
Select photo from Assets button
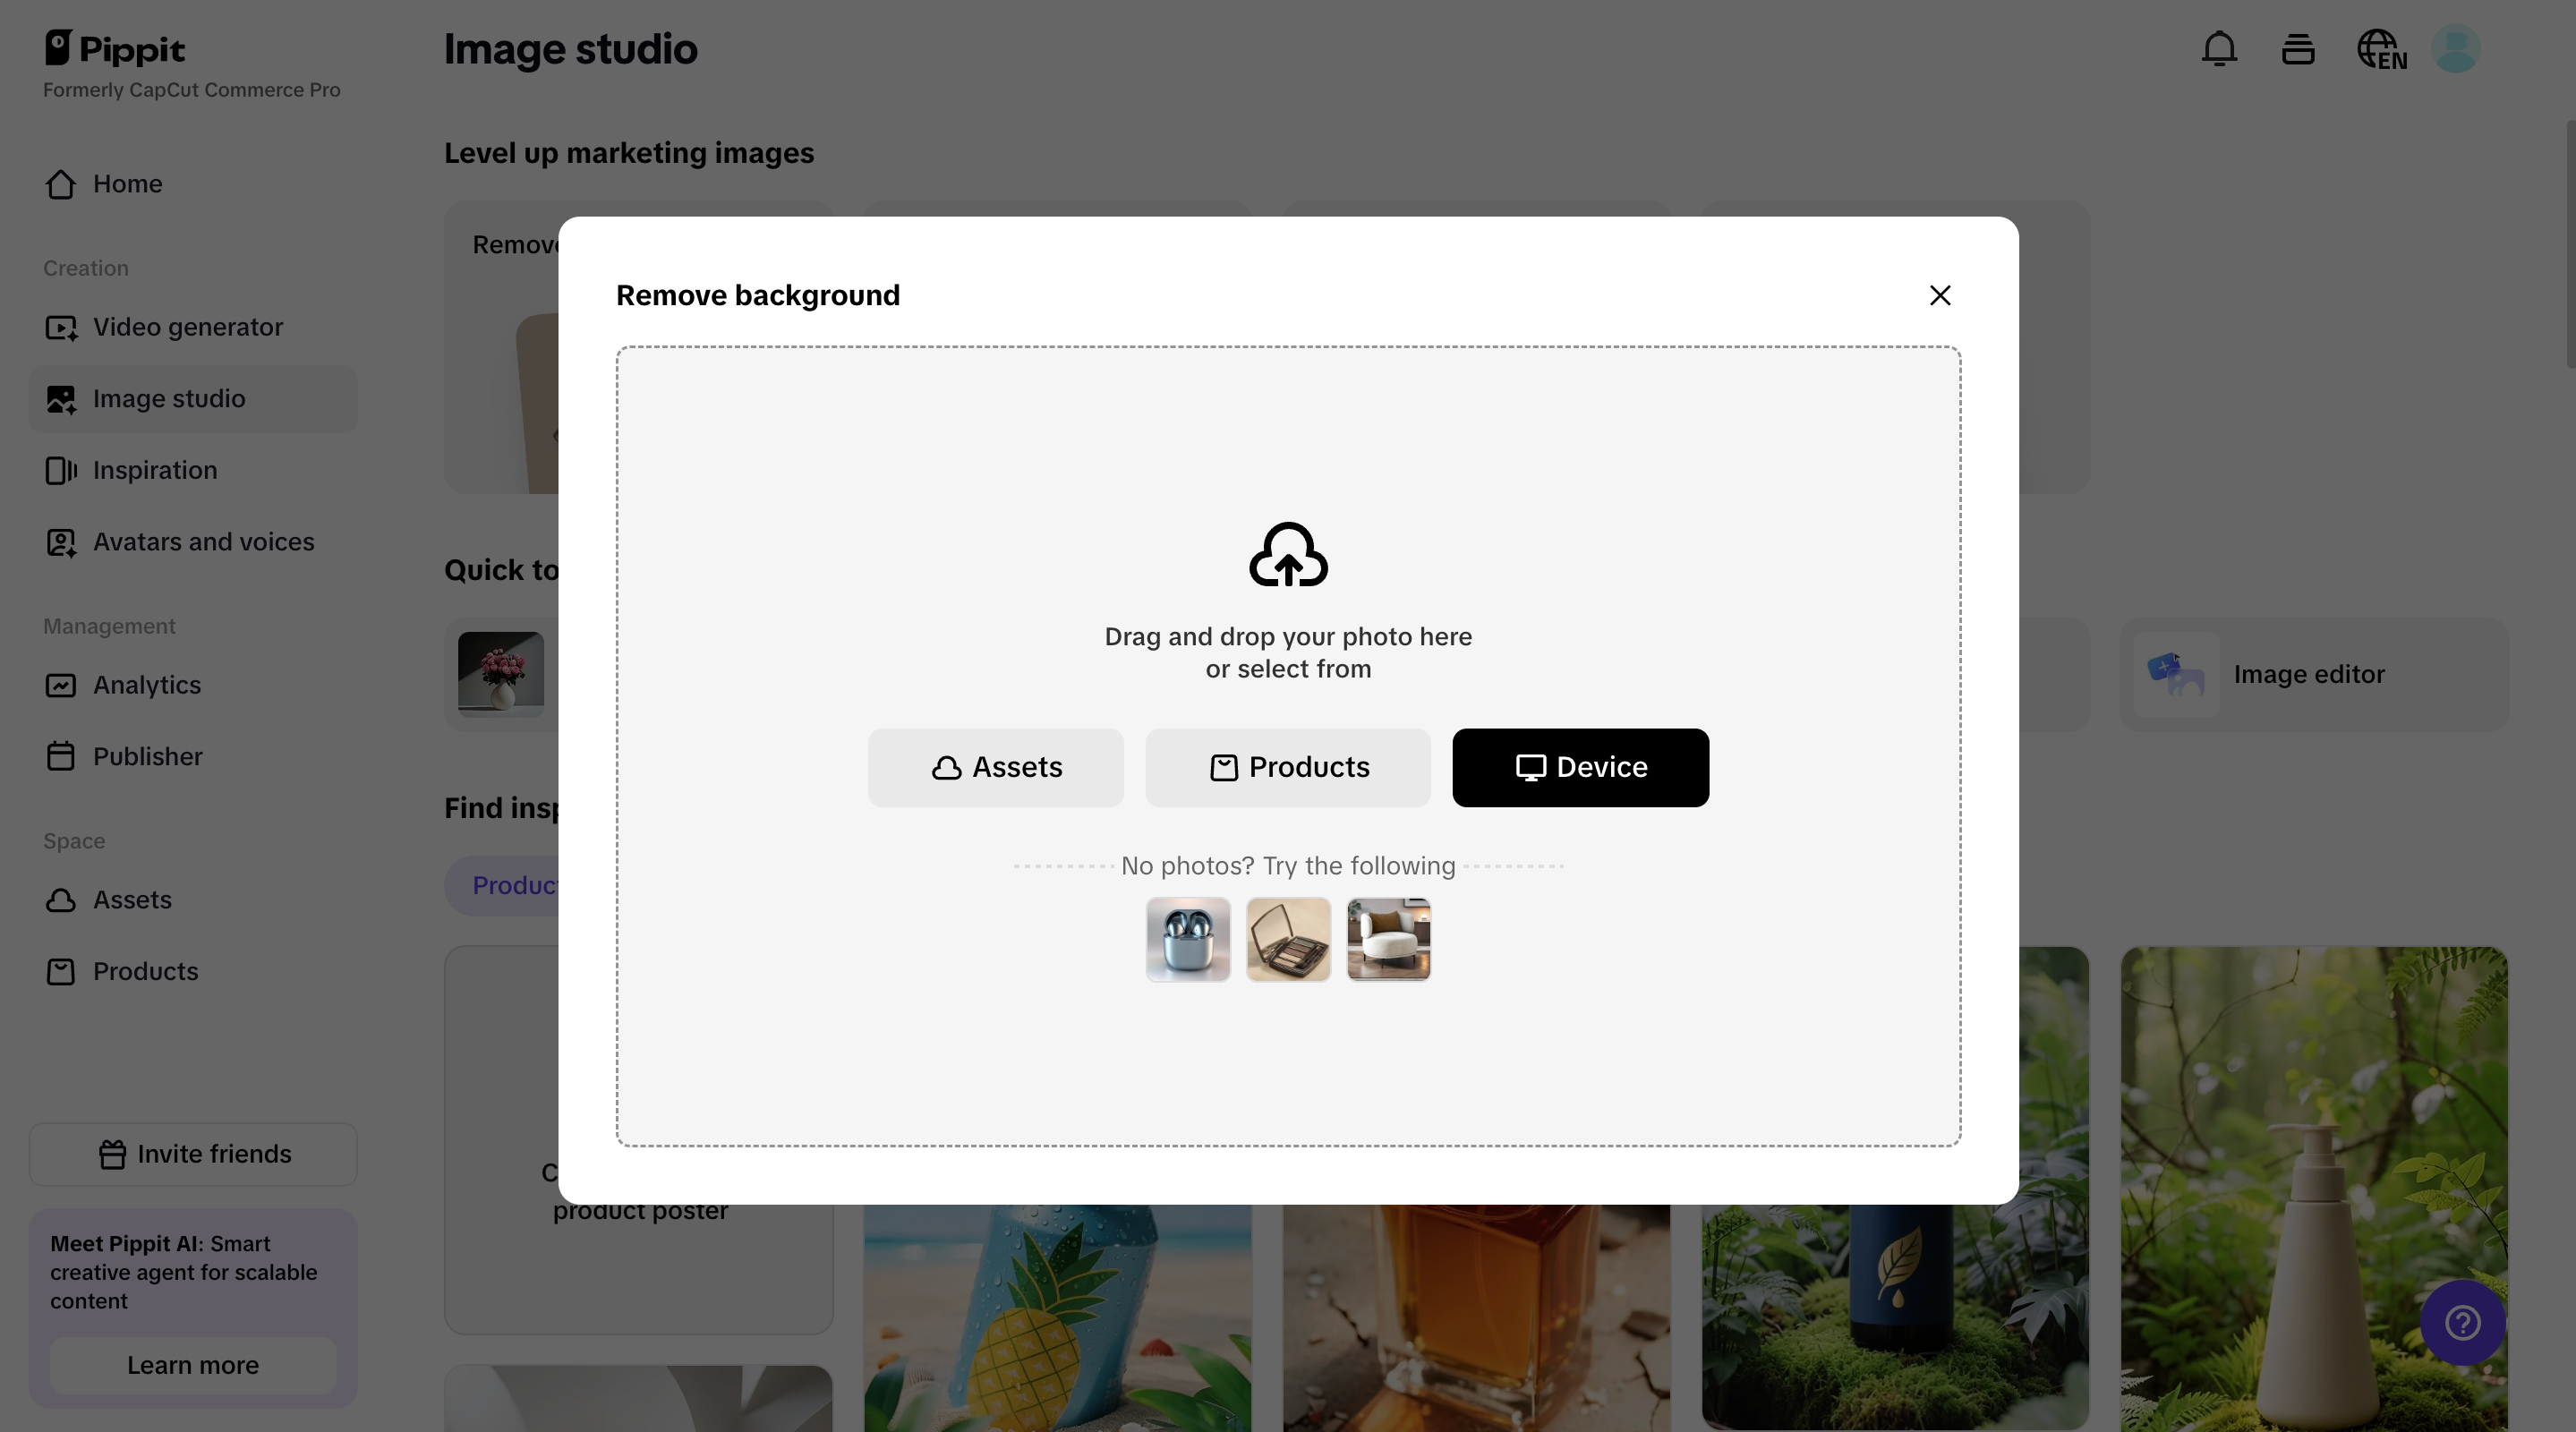coord(996,767)
